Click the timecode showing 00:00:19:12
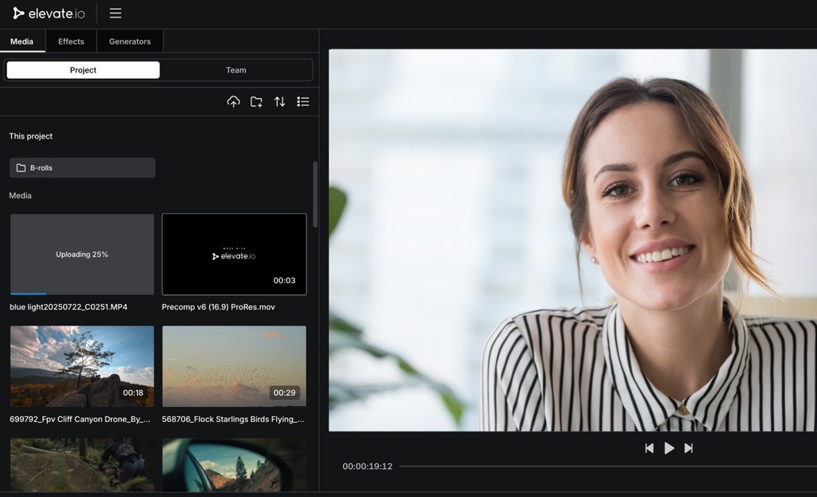817x497 pixels. point(367,466)
